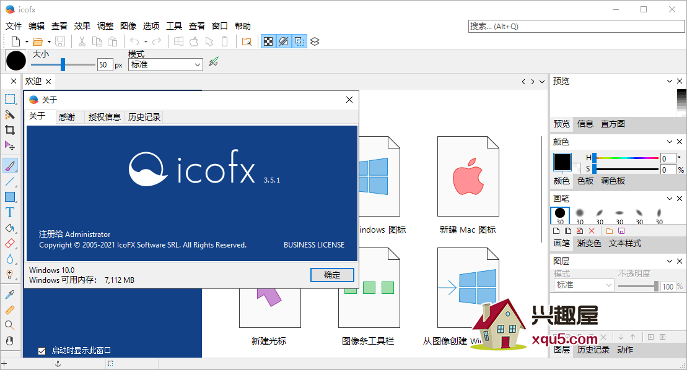Screen dimensions: 687x370
Task: Select the magic wand tool
Action: click(x=10, y=114)
